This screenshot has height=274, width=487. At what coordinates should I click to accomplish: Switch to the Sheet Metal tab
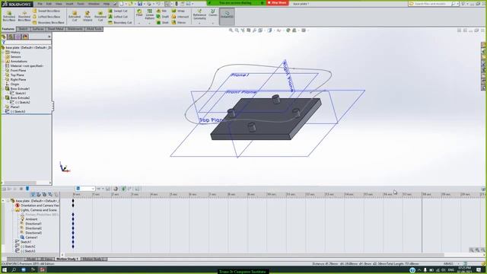56,29
